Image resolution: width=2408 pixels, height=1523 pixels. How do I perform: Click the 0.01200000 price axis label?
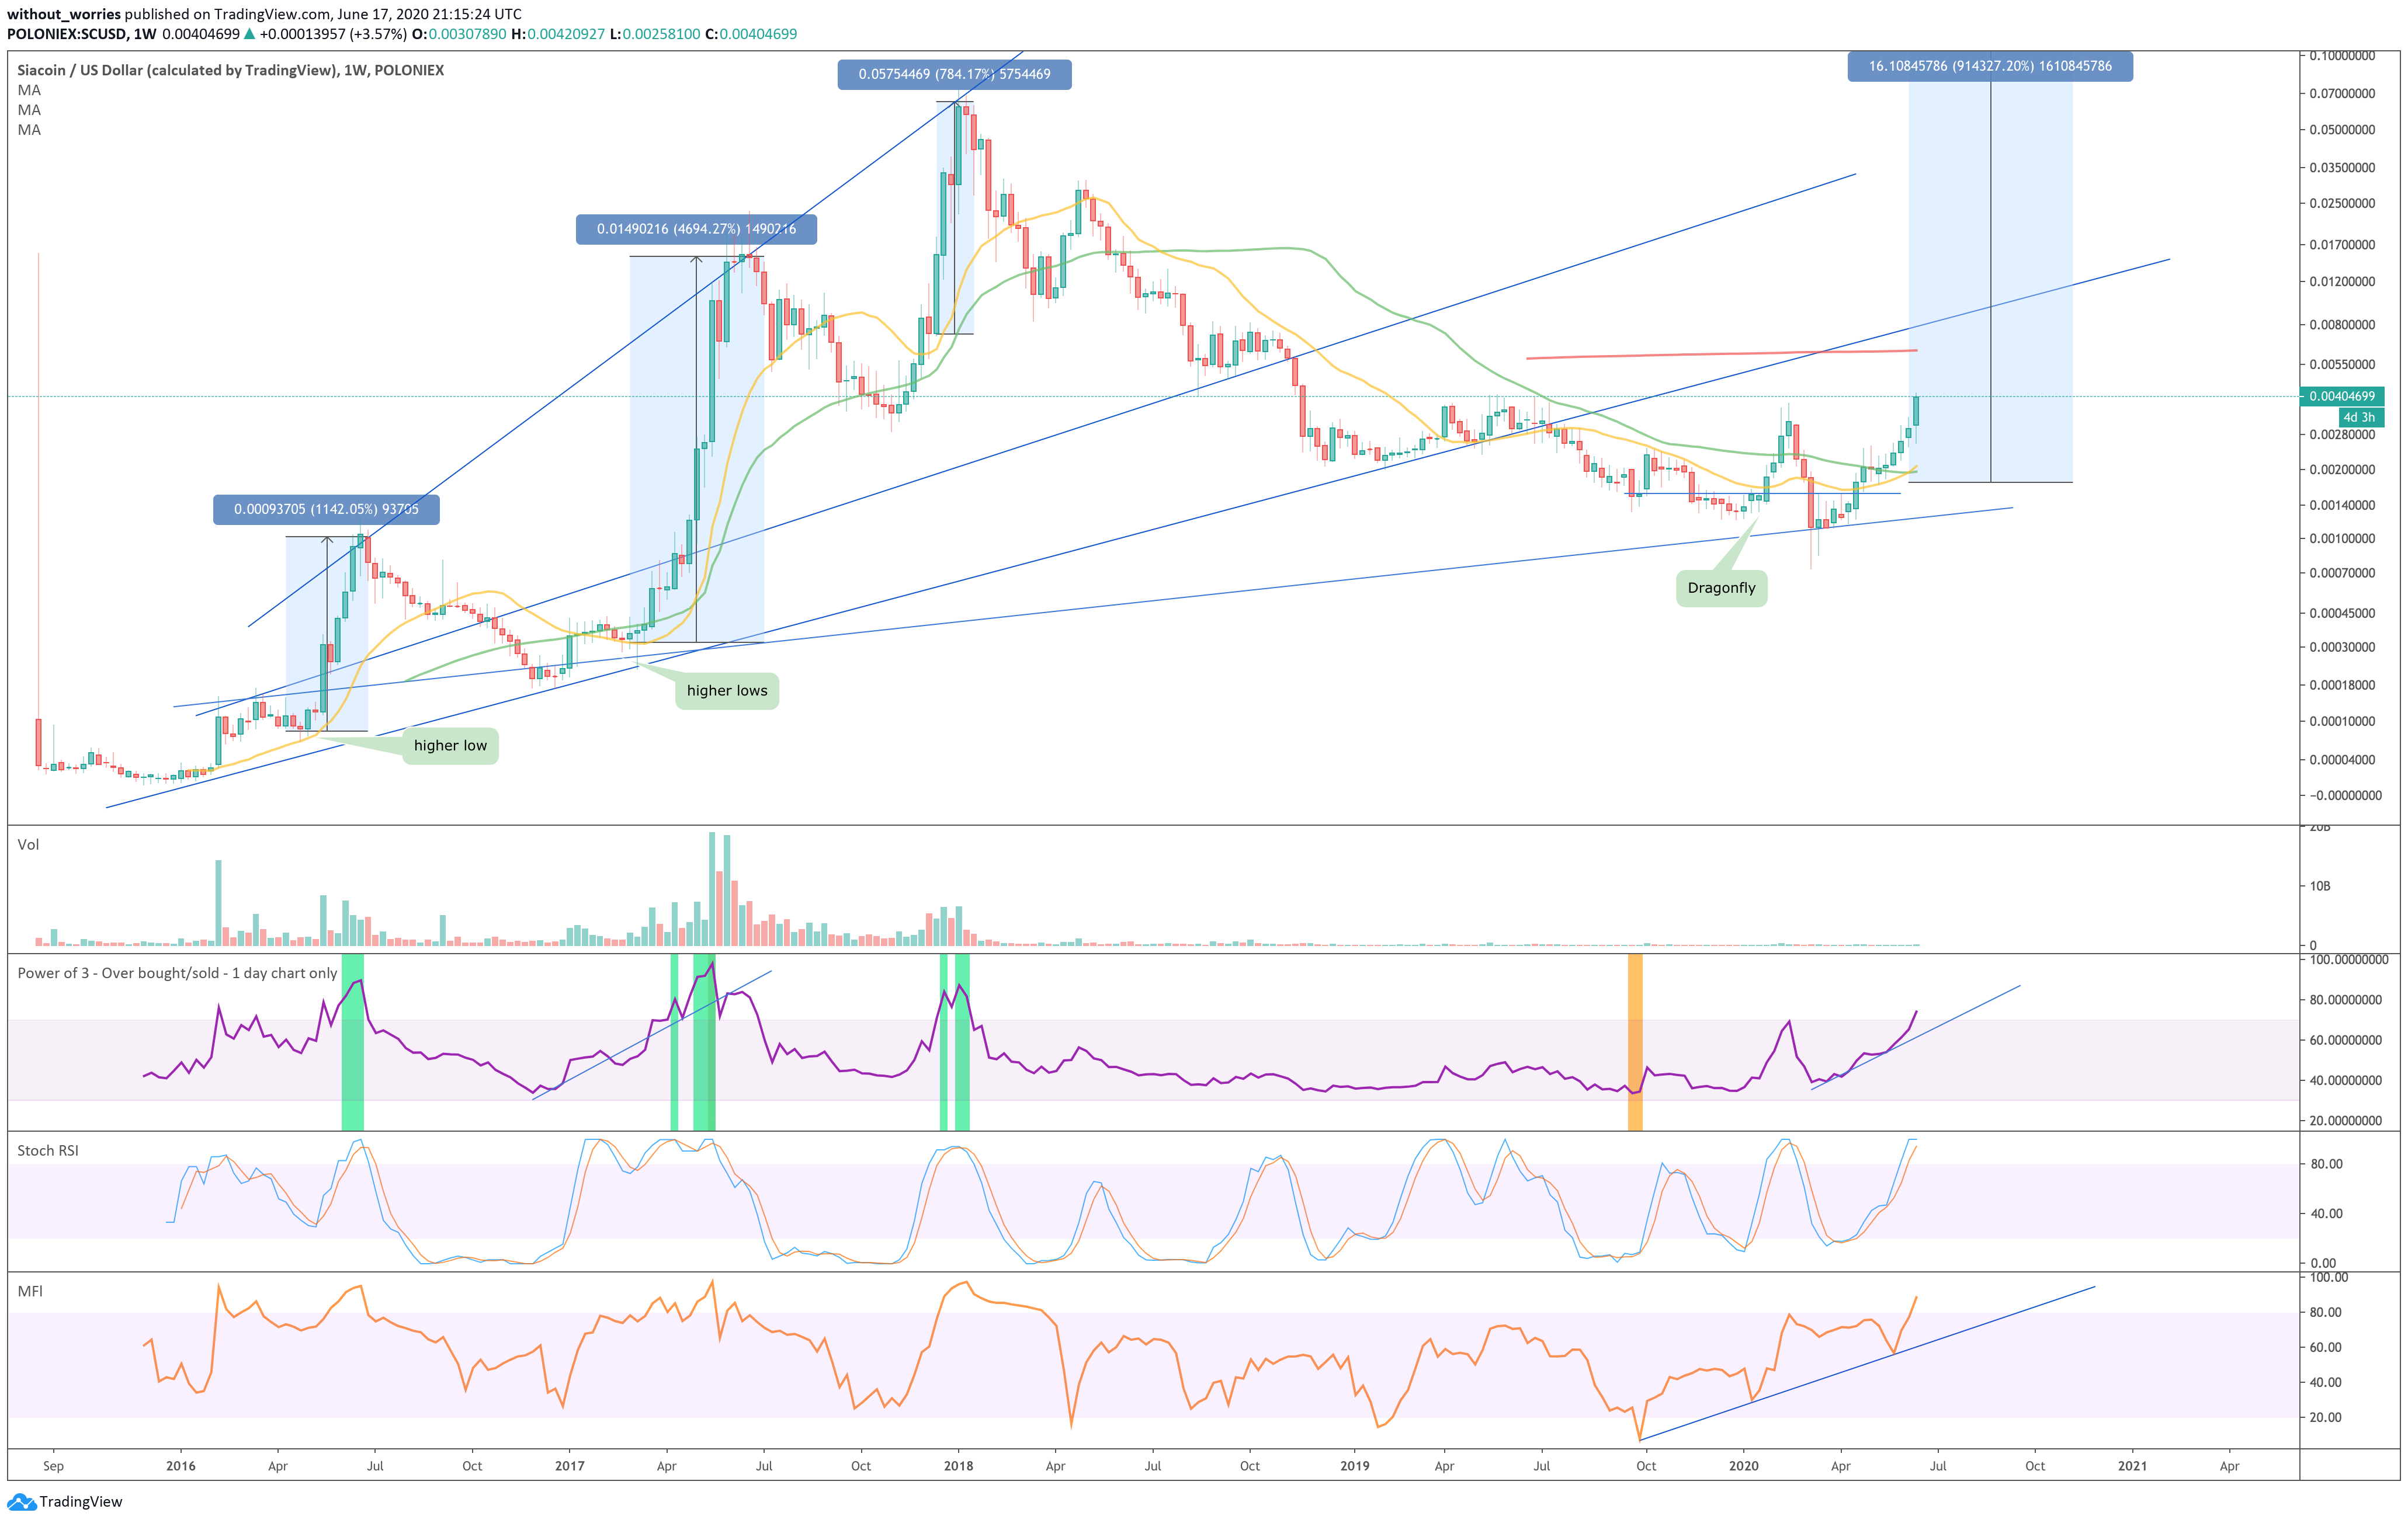(2342, 282)
